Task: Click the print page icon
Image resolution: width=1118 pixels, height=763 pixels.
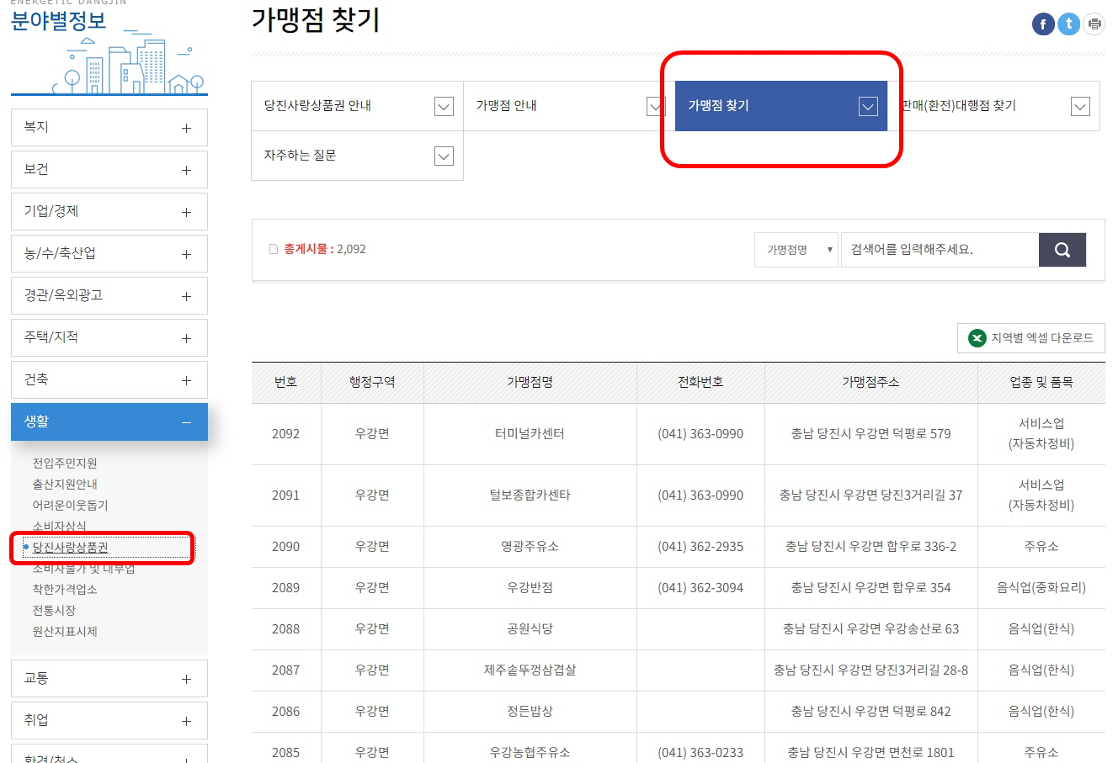Action: 1094,24
